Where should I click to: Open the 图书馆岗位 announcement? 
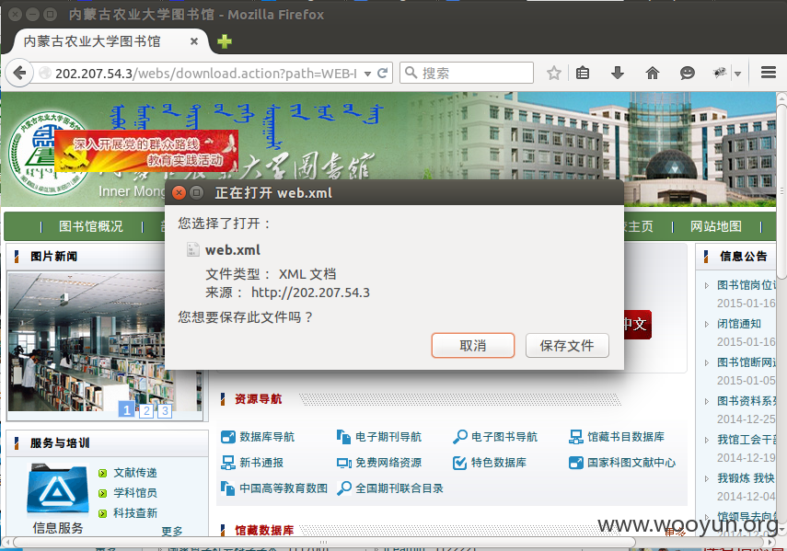pyautogui.click(x=746, y=285)
